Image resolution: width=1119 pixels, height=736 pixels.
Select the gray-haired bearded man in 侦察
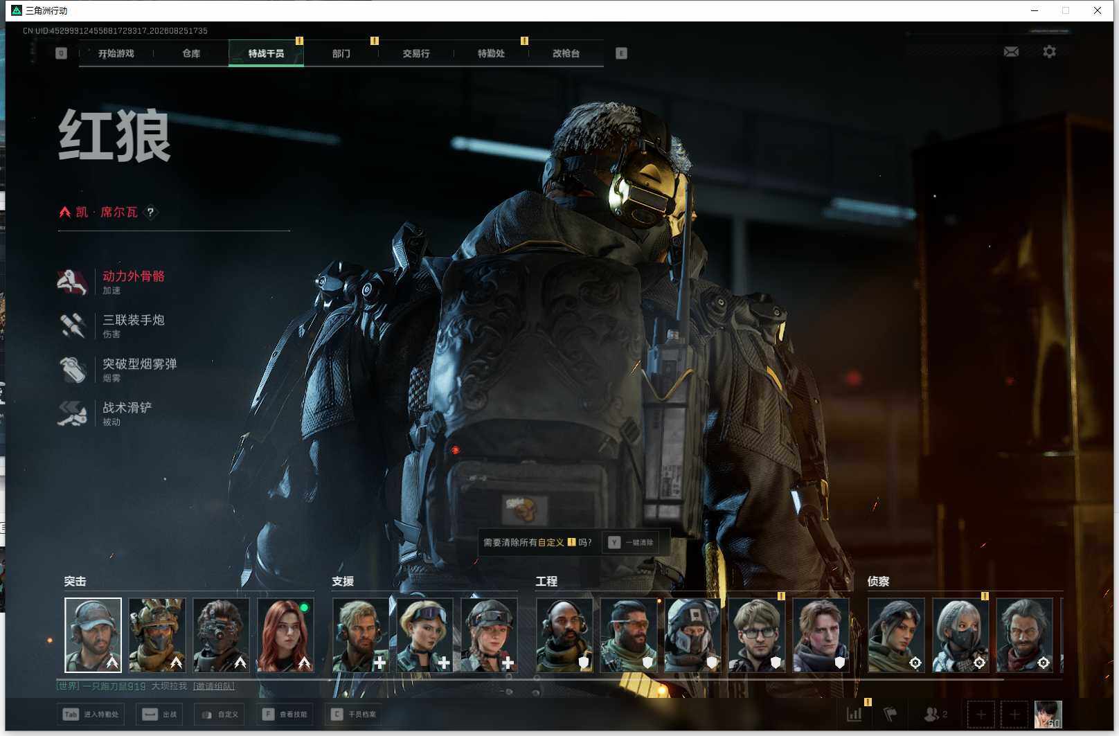coord(1024,635)
